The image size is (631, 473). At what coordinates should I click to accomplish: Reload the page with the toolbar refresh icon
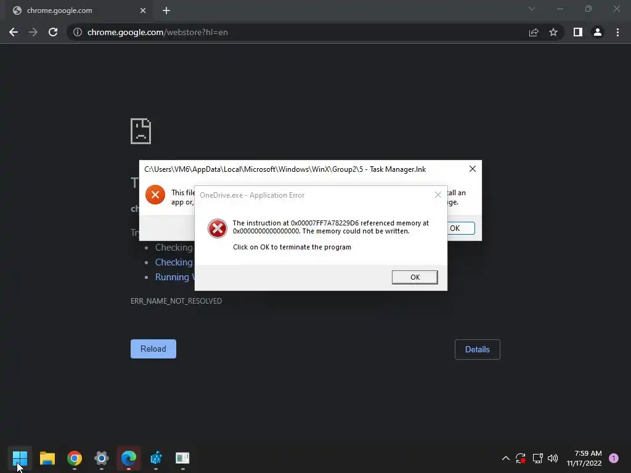click(53, 32)
